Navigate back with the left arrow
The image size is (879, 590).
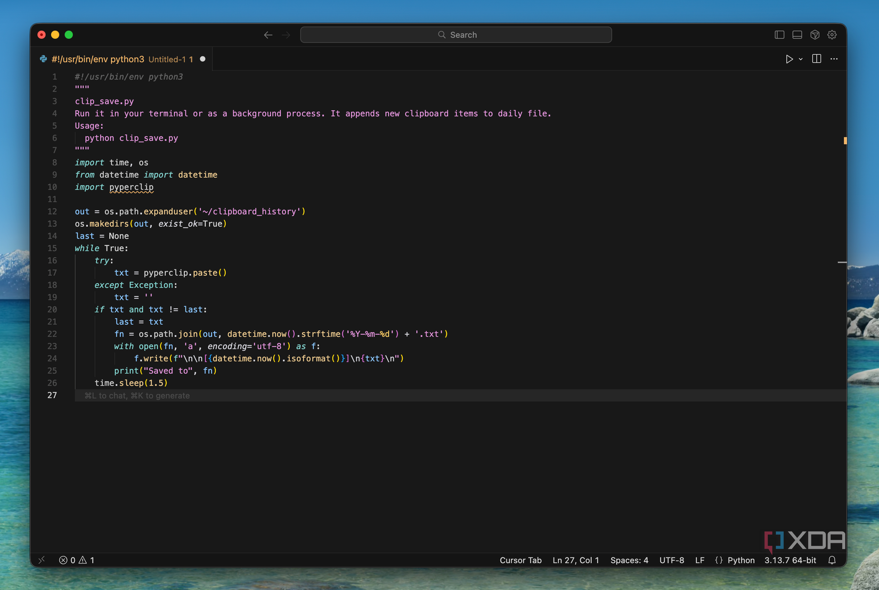(x=268, y=35)
